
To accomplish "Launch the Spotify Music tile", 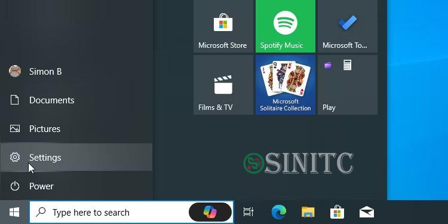I will click(286, 26).
